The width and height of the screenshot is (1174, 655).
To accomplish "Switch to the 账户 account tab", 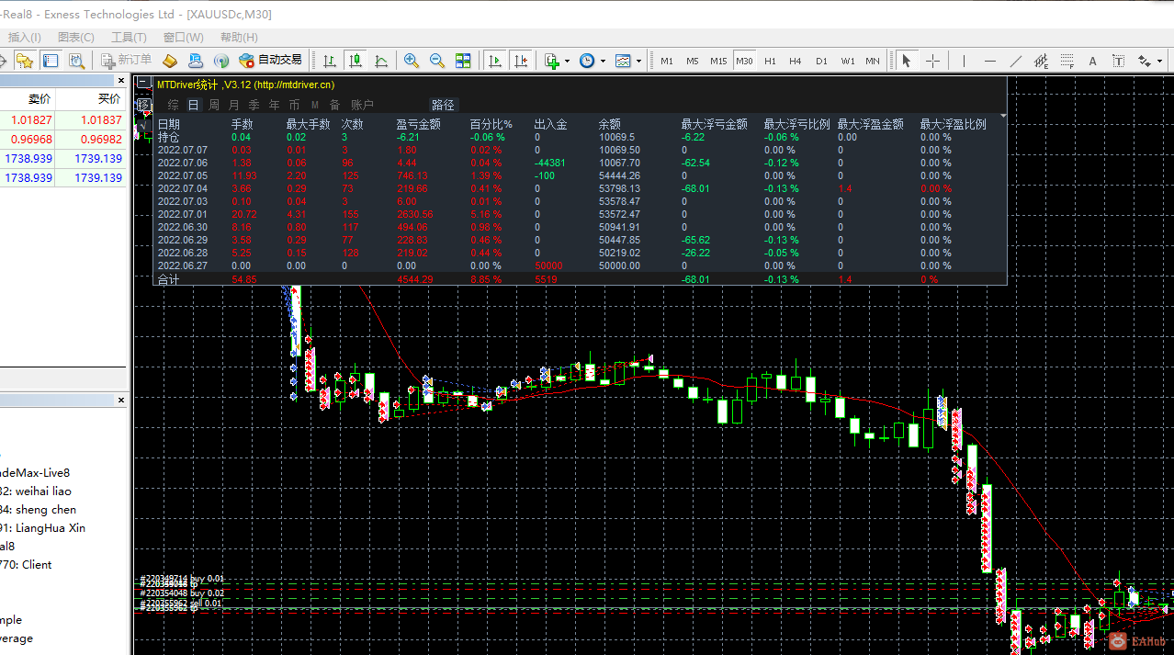I will coord(362,105).
